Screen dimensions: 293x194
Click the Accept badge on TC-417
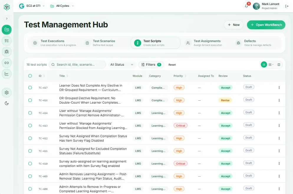coord(225,88)
